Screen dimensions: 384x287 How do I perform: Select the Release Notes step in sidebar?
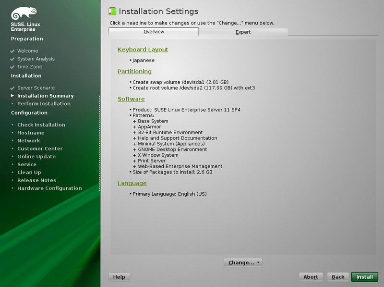(x=37, y=180)
